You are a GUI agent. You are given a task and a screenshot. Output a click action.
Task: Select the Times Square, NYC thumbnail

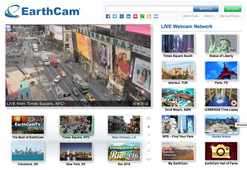click(x=76, y=125)
